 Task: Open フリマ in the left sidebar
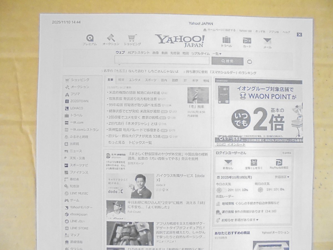(x=72, y=94)
